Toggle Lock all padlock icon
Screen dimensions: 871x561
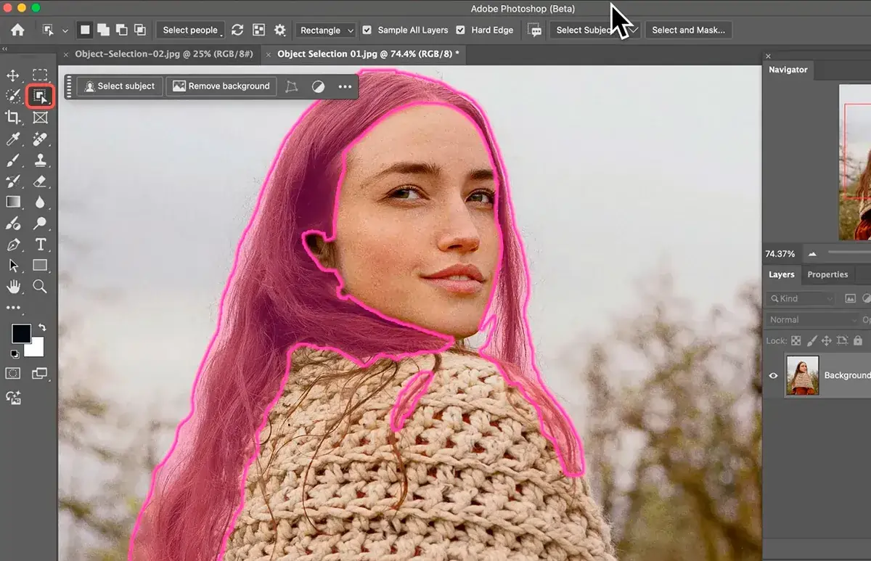tap(858, 340)
